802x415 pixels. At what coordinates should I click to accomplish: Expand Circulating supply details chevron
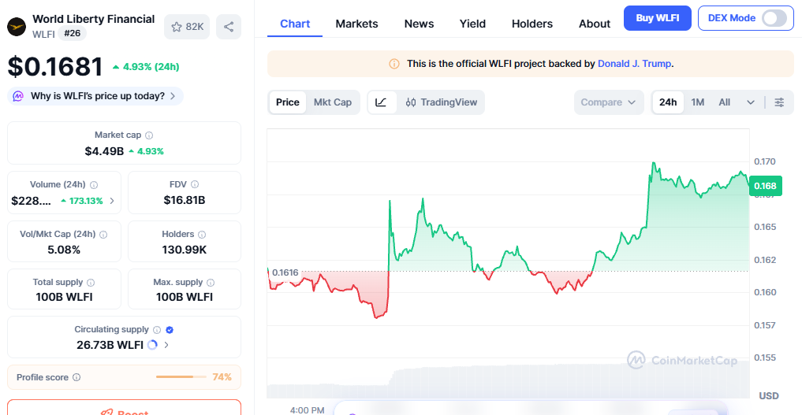(166, 345)
